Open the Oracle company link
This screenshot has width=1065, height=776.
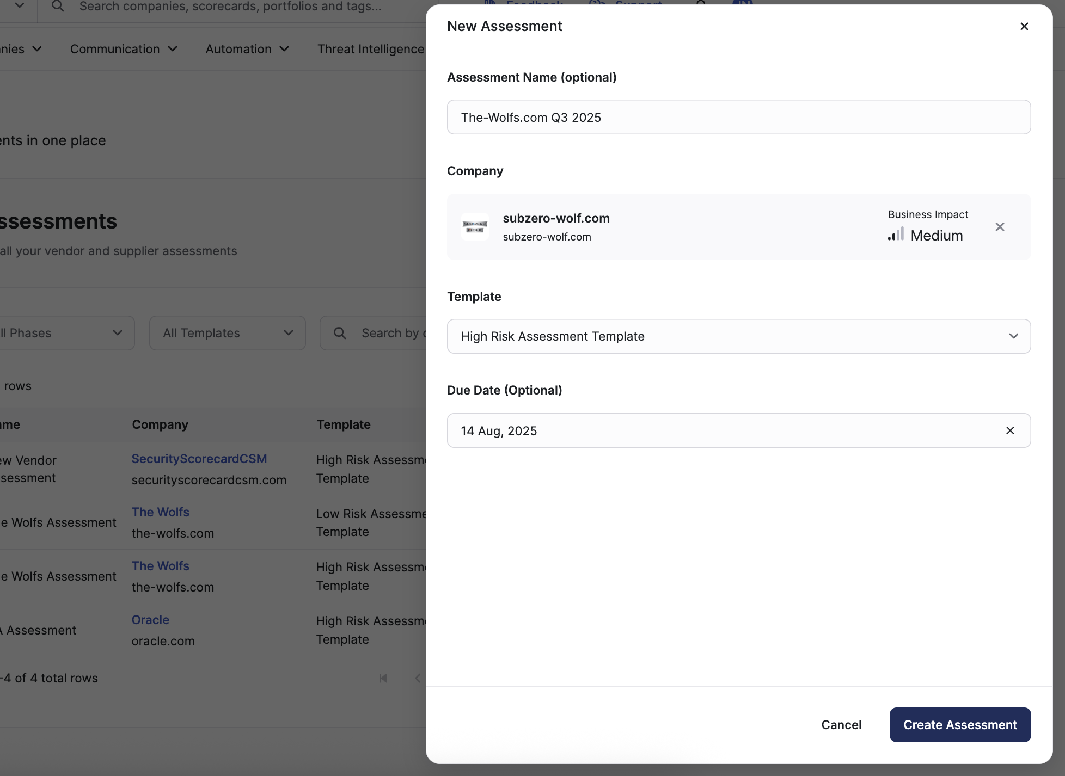click(150, 620)
